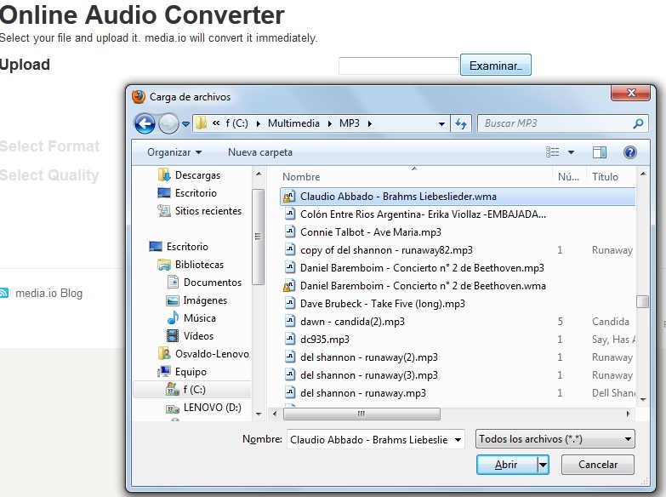
Task: Click the Forward arrow navigation button
Action: (x=168, y=124)
